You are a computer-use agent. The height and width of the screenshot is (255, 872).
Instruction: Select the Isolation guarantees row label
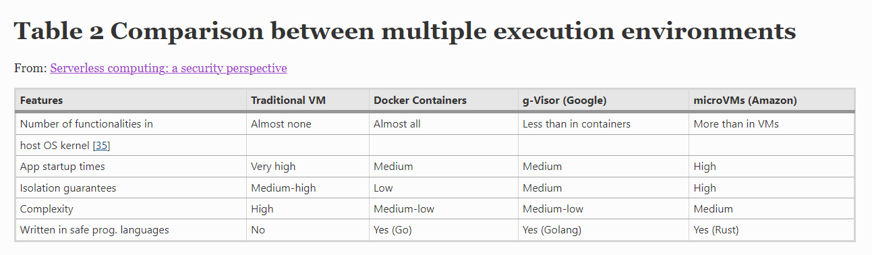coord(68,188)
